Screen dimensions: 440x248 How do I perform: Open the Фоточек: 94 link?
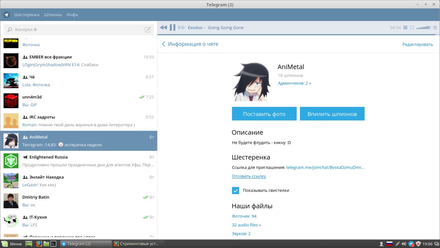click(x=244, y=216)
